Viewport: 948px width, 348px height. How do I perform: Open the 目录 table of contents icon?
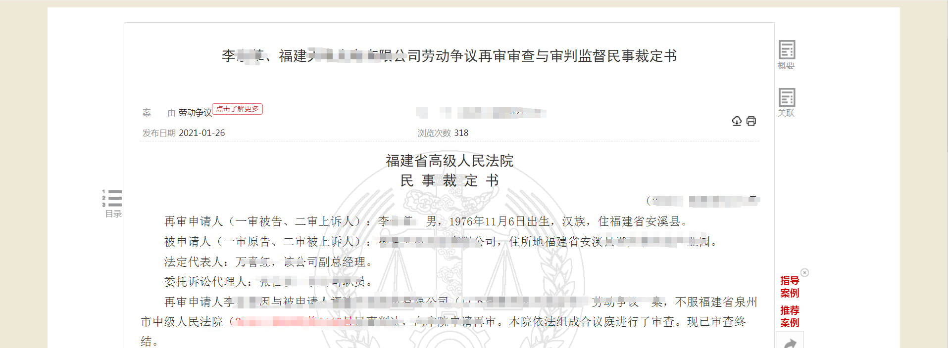113,203
